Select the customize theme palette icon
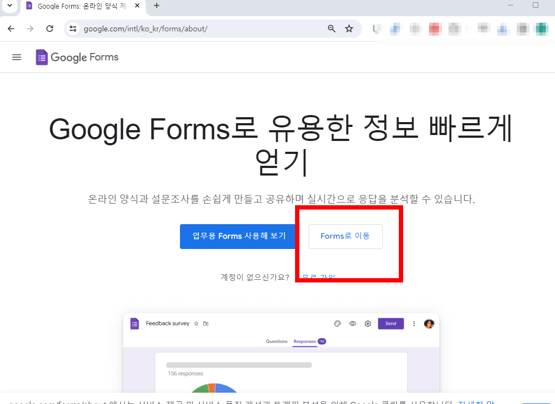 coord(338,323)
